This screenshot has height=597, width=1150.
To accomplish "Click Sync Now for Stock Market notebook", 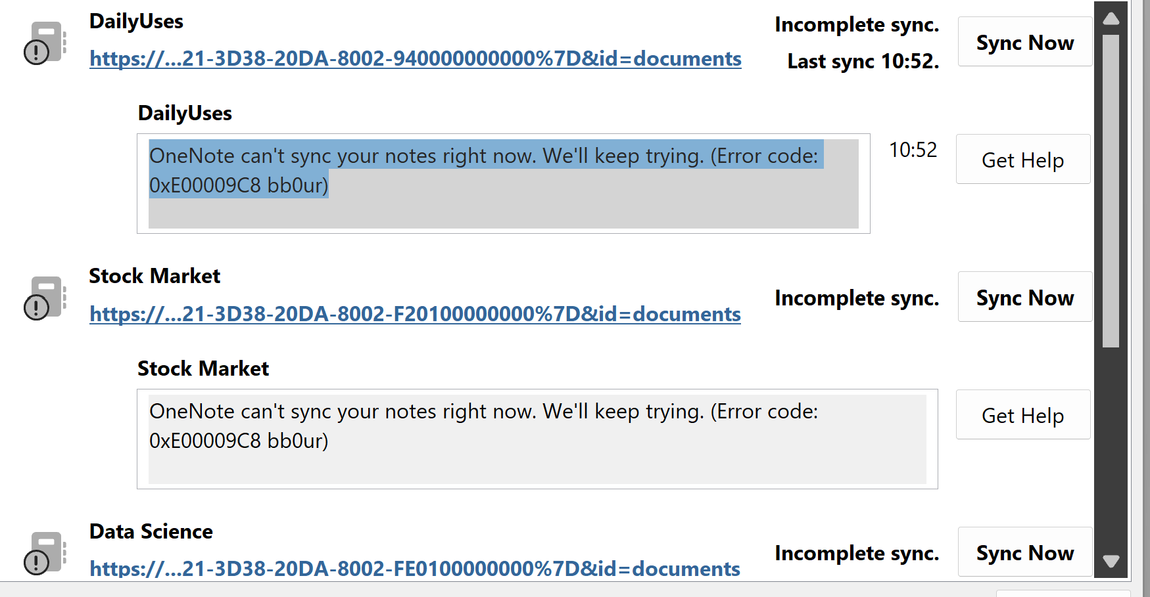I will [x=1024, y=297].
